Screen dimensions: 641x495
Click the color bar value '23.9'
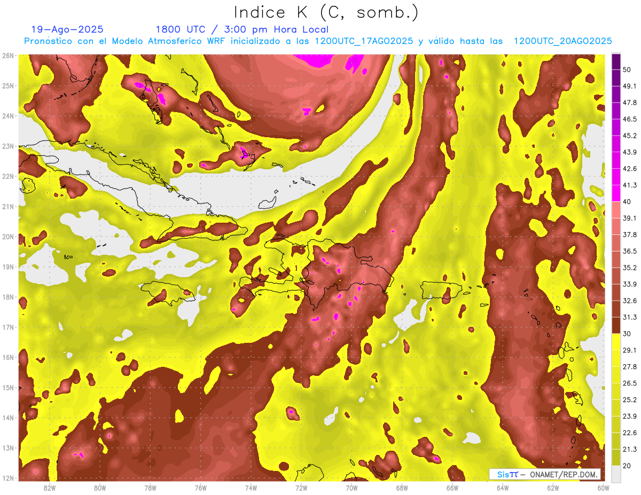(x=630, y=416)
